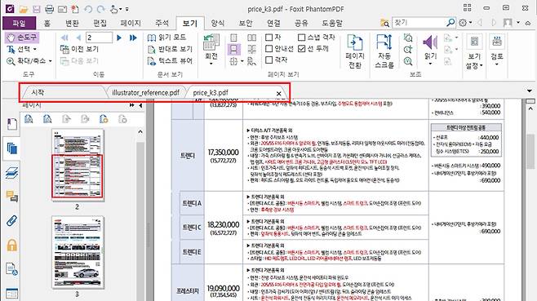This screenshot has height=301, width=537.
Task: Switch to the 홈 home tab
Action: pyautogui.click(x=47, y=23)
